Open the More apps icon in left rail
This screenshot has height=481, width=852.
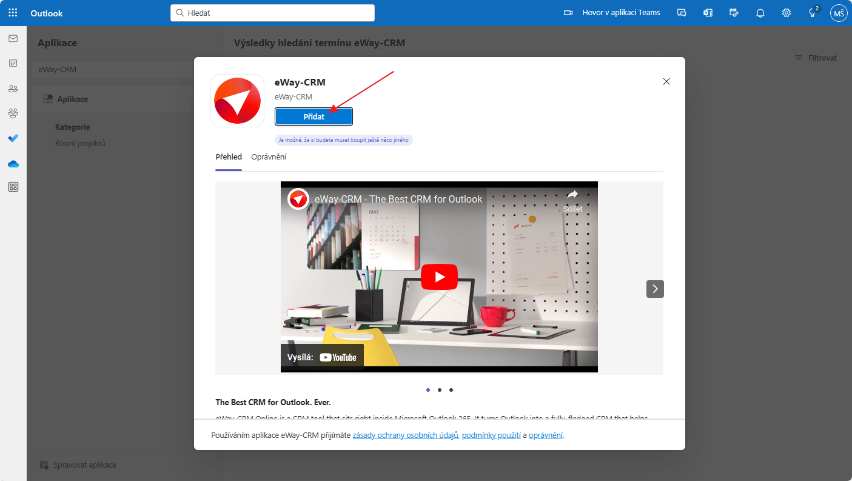(x=13, y=187)
